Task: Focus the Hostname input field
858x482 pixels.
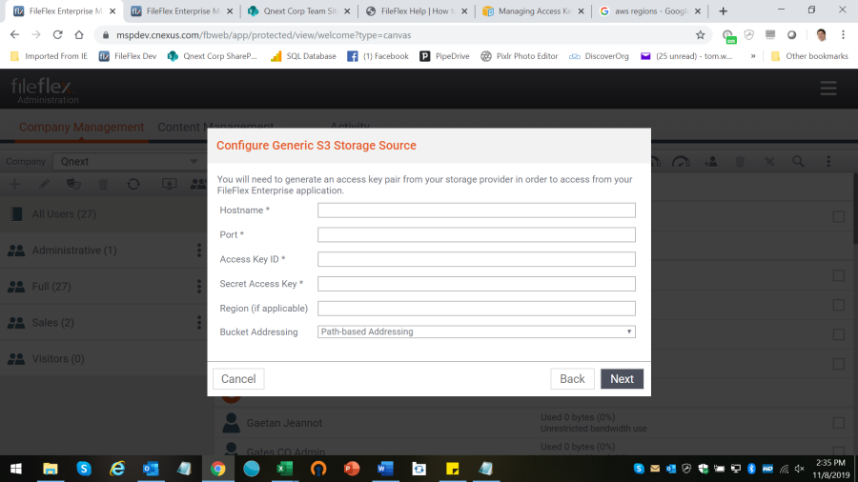Action: click(x=476, y=211)
